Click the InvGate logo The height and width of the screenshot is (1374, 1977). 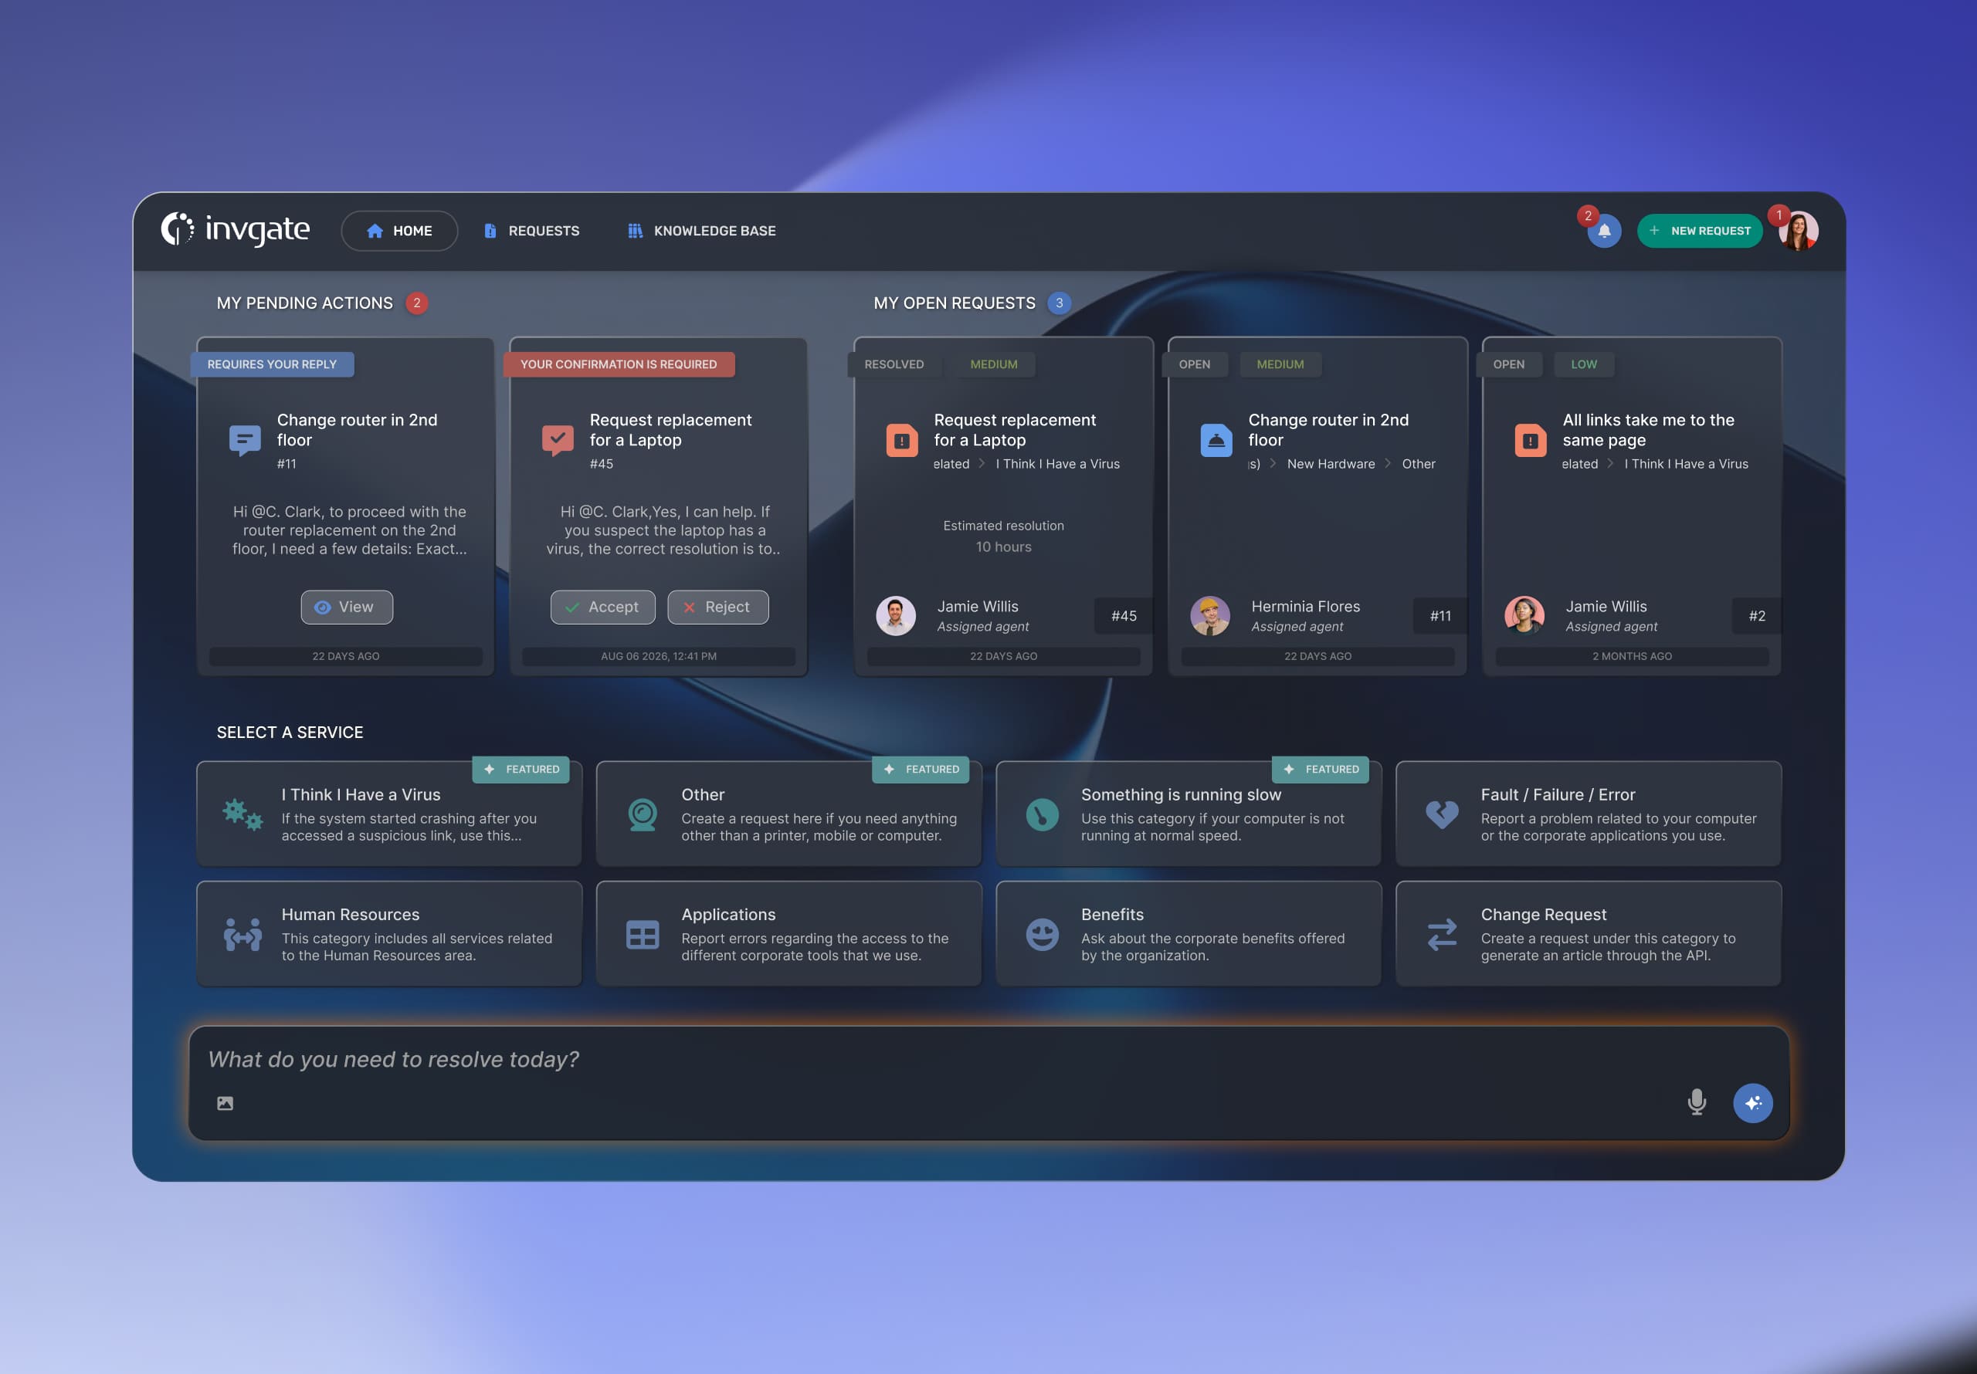click(x=235, y=230)
